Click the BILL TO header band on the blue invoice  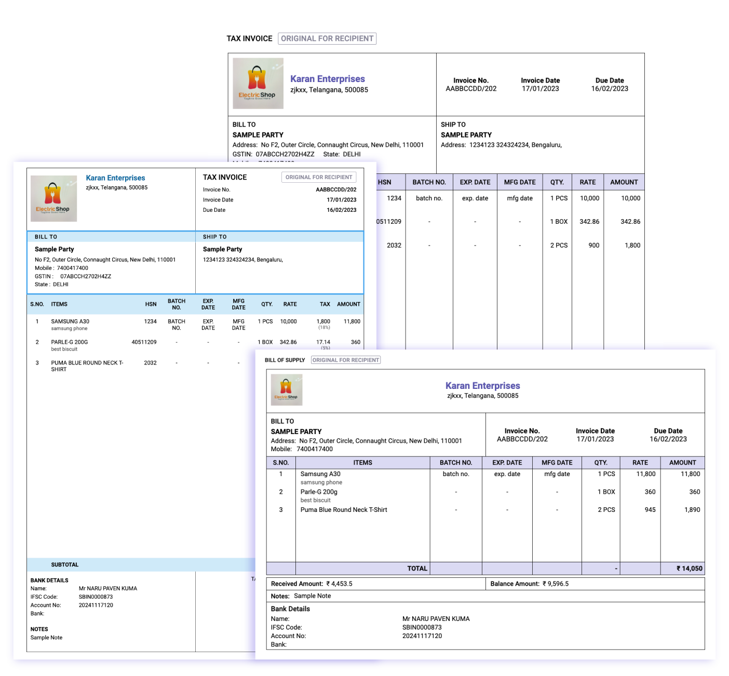111,237
